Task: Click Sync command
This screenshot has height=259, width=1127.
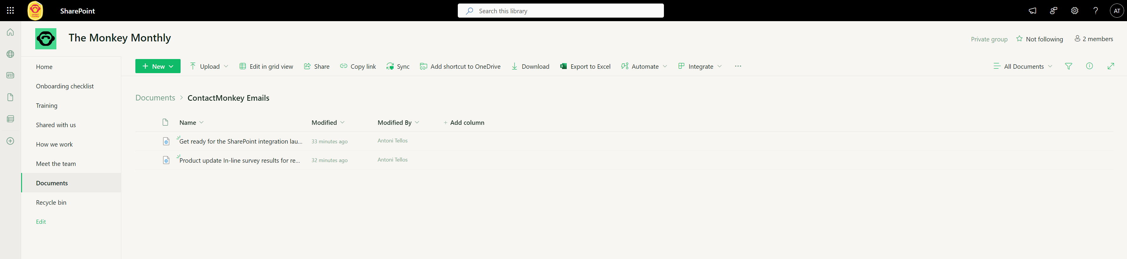Action: [x=398, y=66]
